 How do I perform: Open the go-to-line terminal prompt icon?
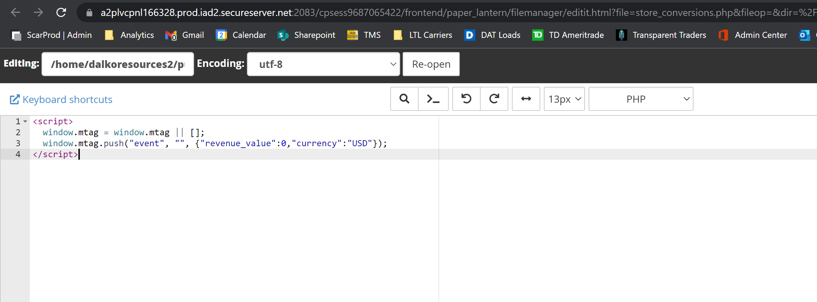click(433, 99)
